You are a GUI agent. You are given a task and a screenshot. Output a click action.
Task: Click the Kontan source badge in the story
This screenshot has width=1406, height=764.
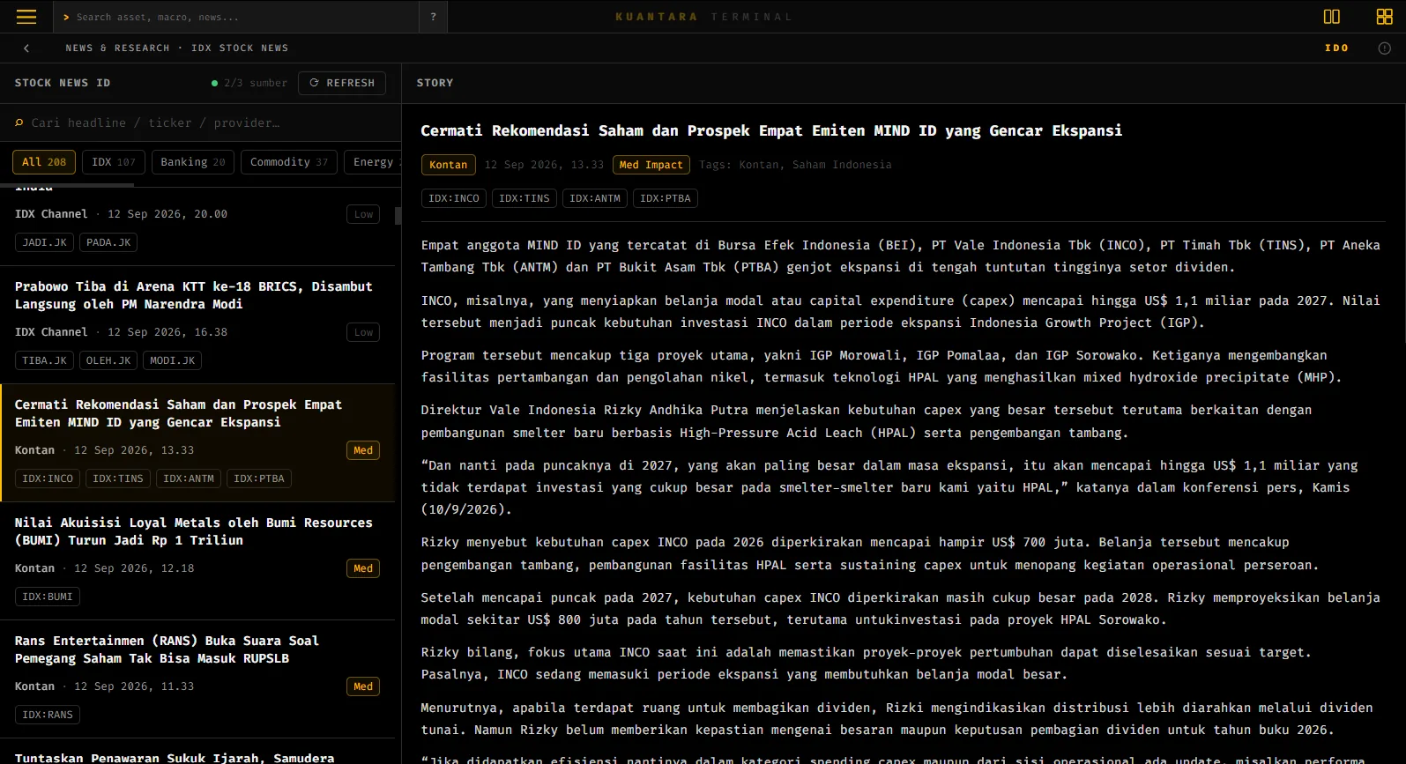(449, 165)
